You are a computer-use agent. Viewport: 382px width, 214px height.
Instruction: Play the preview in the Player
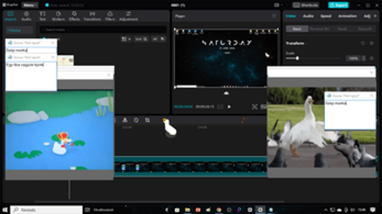229,107
